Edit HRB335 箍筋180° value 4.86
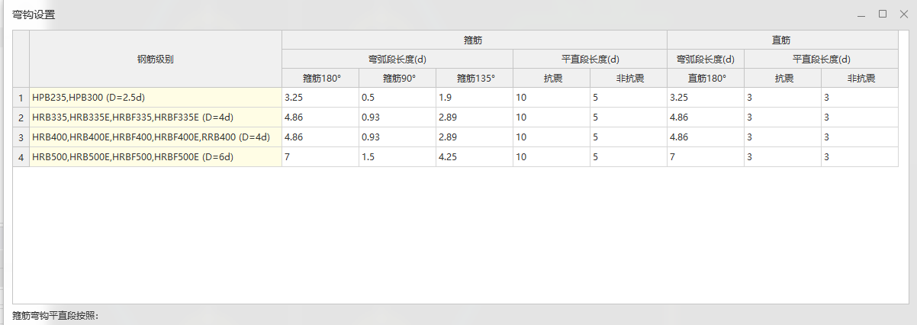The height and width of the screenshot is (325, 917). pos(320,117)
